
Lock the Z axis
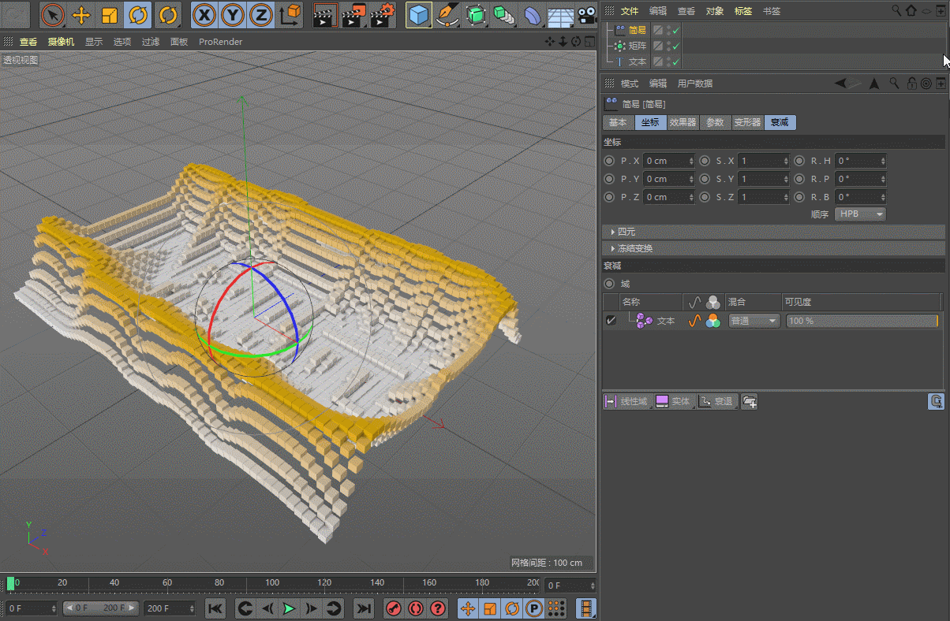(261, 14)
